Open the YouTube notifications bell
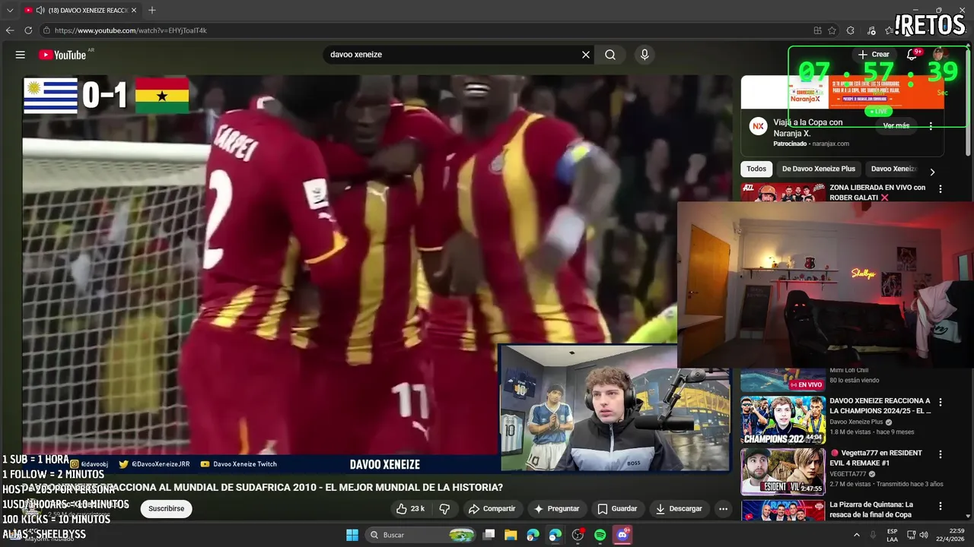Viewport: 974px width, 547px height. 912,55
